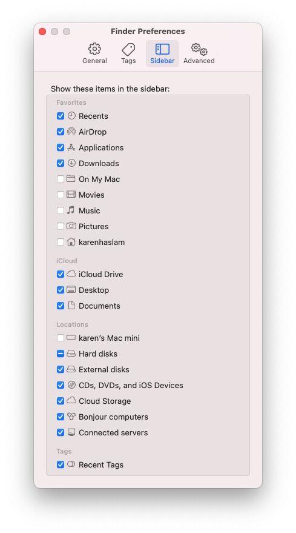
Task: Check the Movies checkbox
Action: click(x=61, y=195)
